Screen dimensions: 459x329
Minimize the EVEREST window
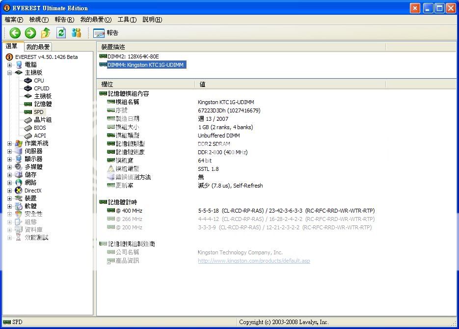428,8
